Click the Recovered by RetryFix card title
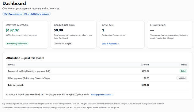The height and width of the screenshot is (112, 194). point(17,25)
